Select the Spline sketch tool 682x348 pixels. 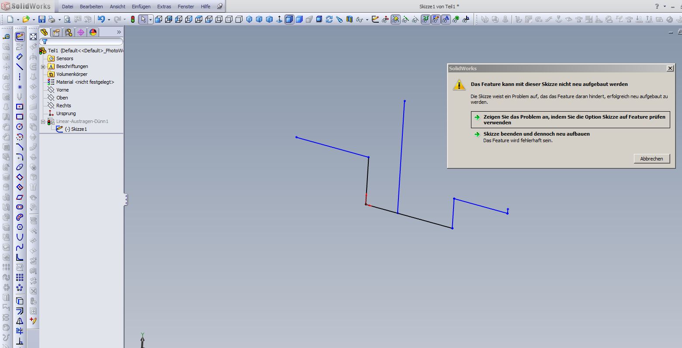pos(20,247)
